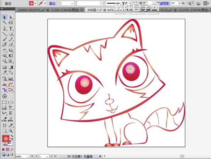Select the Ellipse tool
The image size is (211, 159).
[x=11, y=34]
